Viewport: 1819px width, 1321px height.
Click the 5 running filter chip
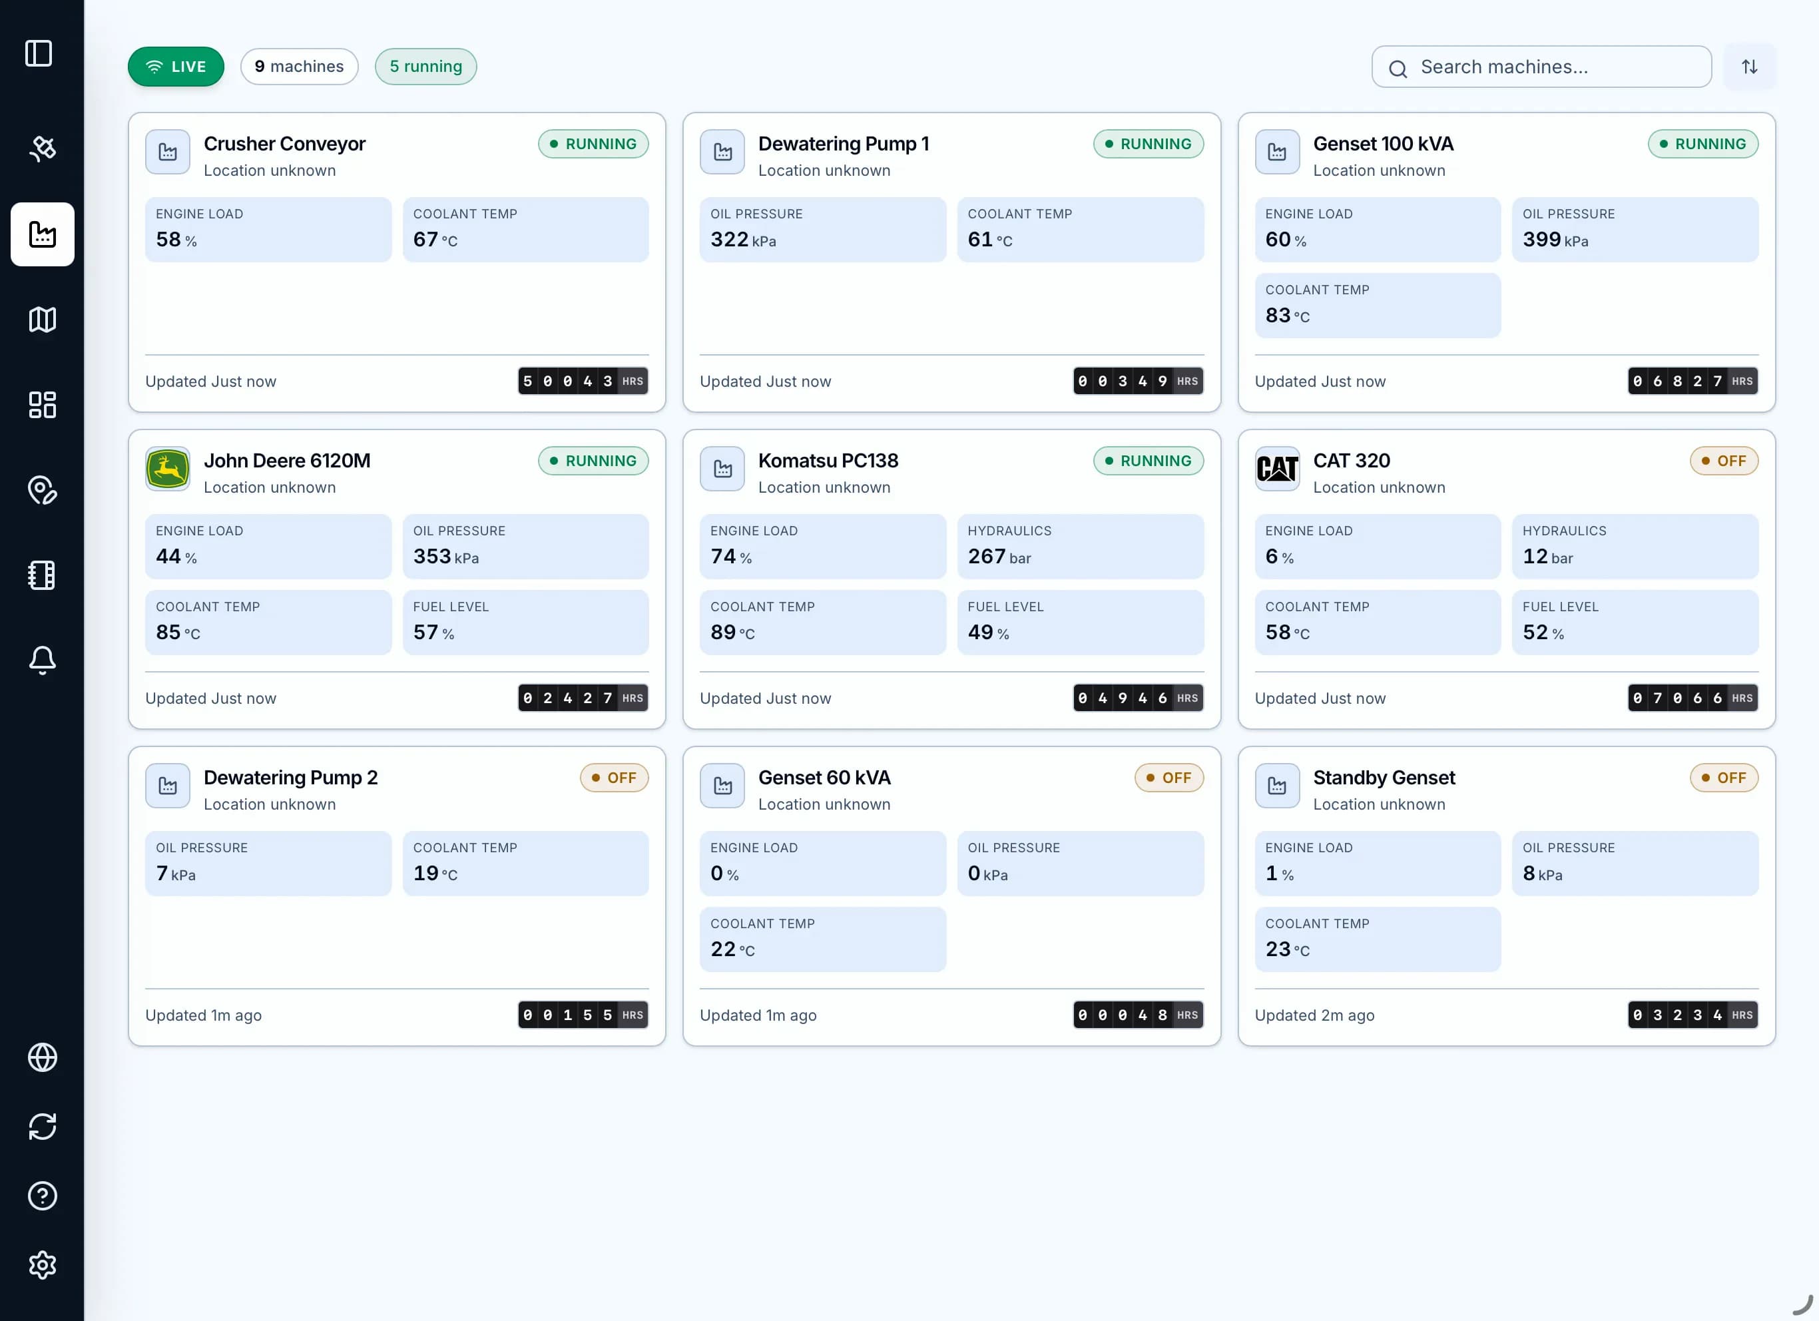426,67
